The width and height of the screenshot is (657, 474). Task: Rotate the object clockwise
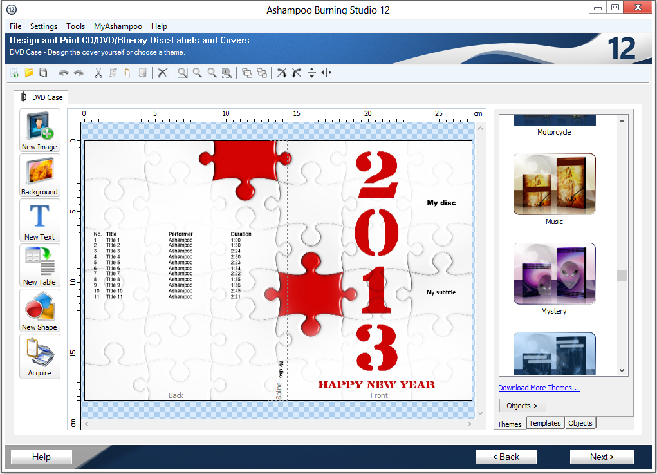click(x=282, y=73)
